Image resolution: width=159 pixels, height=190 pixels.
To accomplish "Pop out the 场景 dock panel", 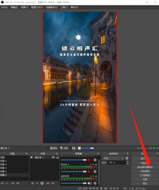I will pos(26,154).
